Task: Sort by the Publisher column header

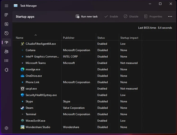Action: tap(69, 38)
